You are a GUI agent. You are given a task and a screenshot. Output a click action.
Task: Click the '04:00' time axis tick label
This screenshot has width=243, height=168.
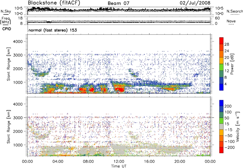(58, 162)
